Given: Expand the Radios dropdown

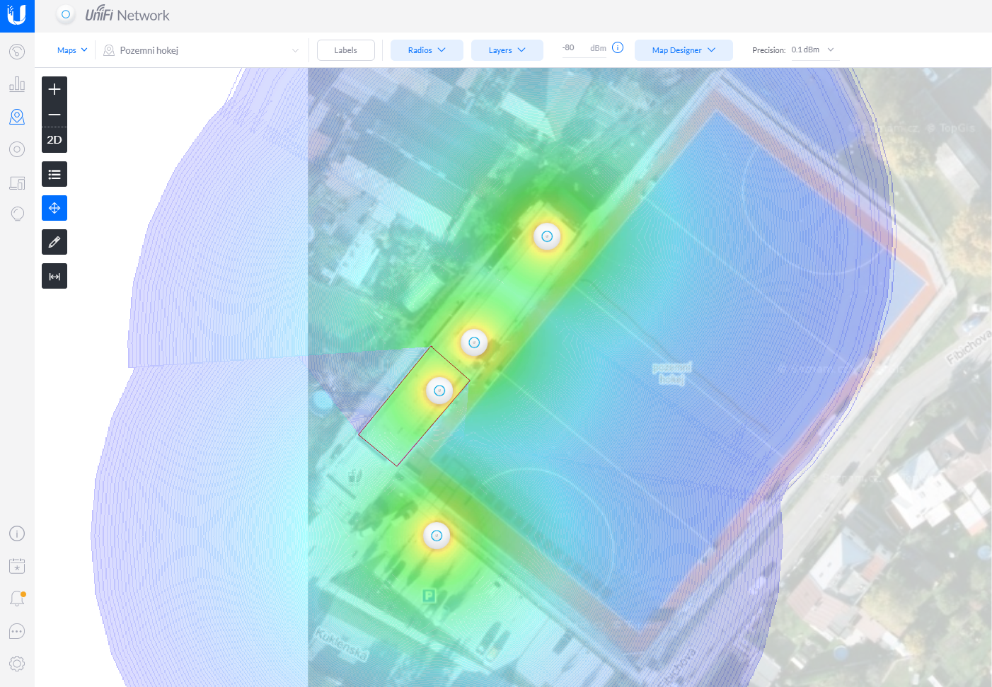Looking at the screenshot, I should (x=426, y=50).
